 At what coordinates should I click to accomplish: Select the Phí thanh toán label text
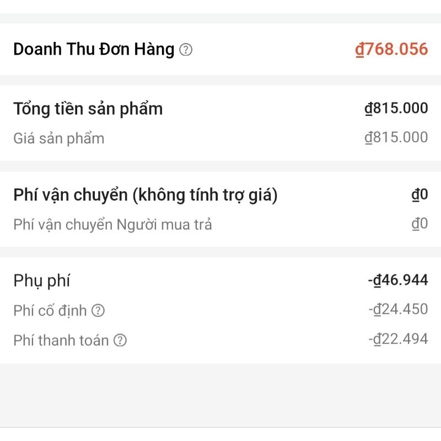[61, 340]
